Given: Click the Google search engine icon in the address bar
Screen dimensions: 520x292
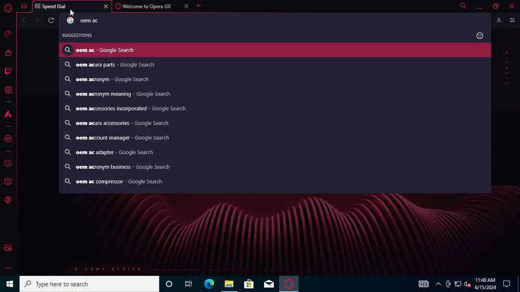Looking at the screenshot, I should (70, 20).
